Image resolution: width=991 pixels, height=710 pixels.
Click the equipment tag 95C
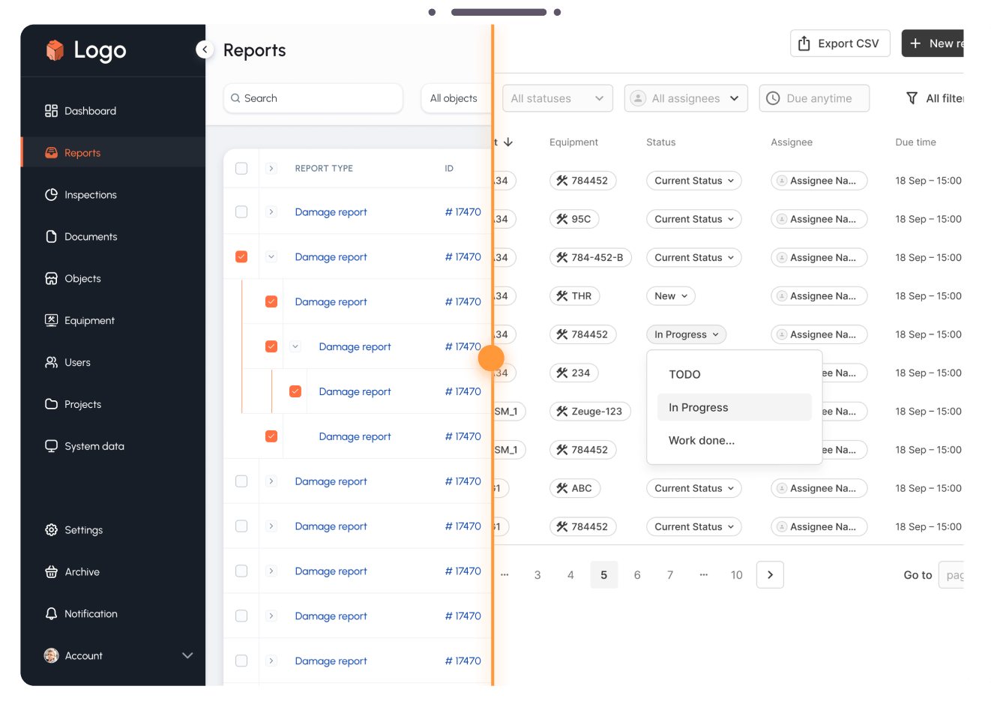(x=574, y=219)
